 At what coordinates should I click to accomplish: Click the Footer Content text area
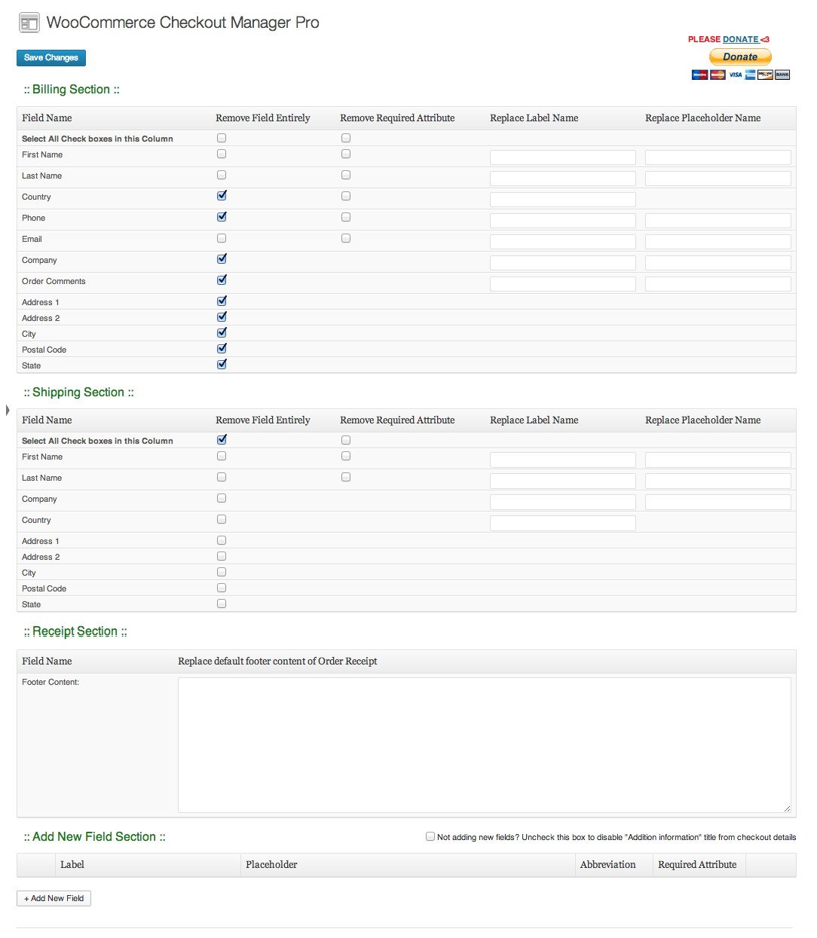[485, 745]
